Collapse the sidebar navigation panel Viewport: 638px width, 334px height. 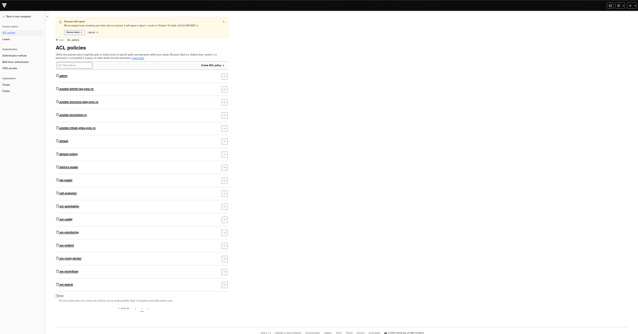point(47,17)
